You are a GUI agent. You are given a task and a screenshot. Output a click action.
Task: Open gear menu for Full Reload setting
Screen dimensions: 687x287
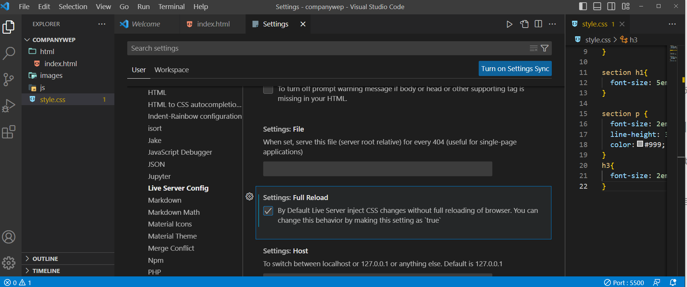pos(249,197)
